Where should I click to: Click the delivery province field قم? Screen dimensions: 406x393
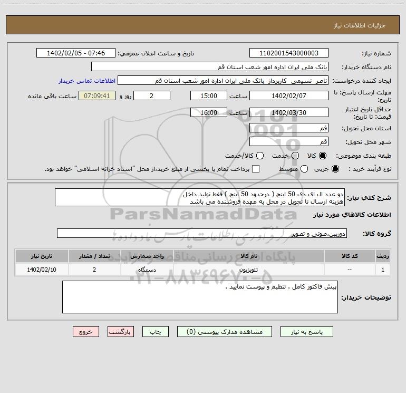(x=289, y=128)
